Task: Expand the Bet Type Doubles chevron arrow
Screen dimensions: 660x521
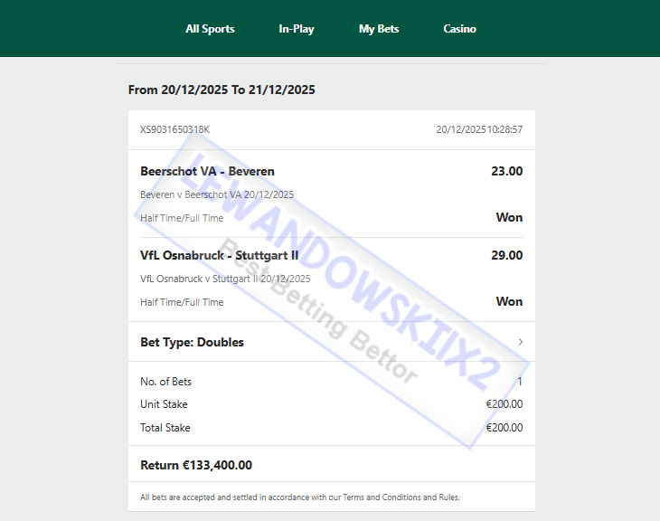Action: [x=521, y=342]
